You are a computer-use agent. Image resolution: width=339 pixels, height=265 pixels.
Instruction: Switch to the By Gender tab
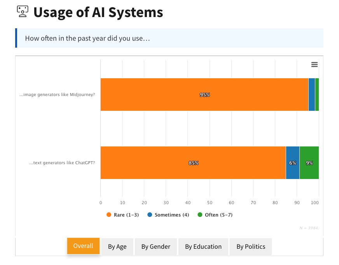coord(156,247)
